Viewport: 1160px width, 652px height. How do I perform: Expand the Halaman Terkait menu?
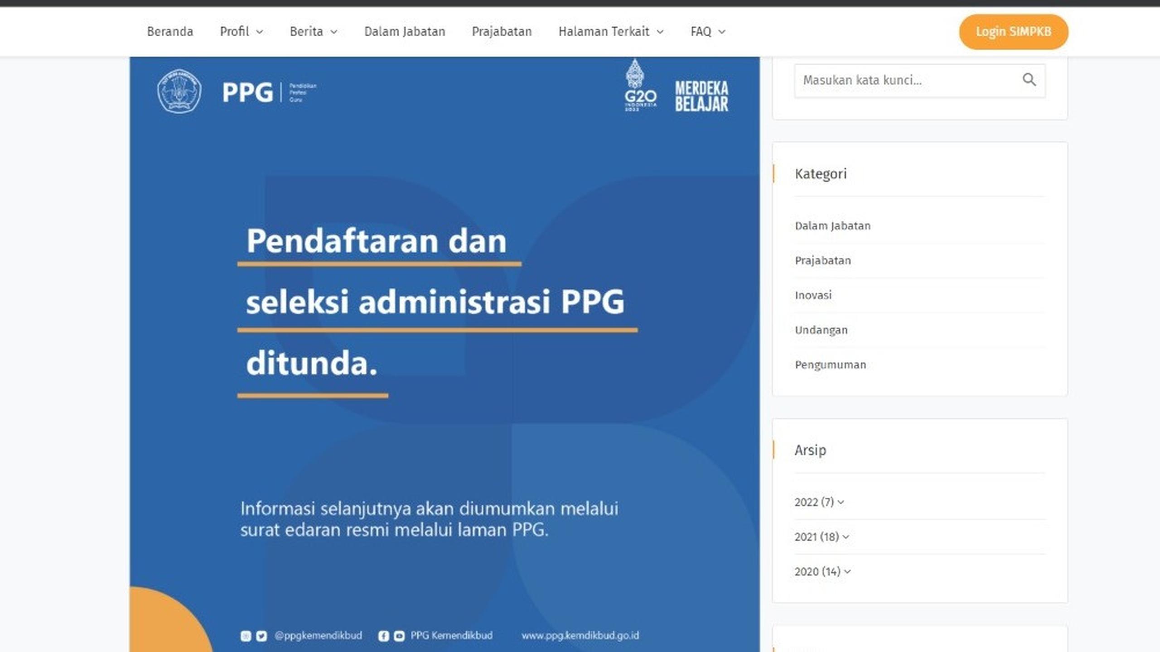coord(611,31)
